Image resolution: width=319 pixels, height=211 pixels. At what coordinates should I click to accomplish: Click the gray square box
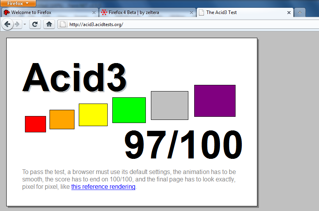(x=170, y=105)
